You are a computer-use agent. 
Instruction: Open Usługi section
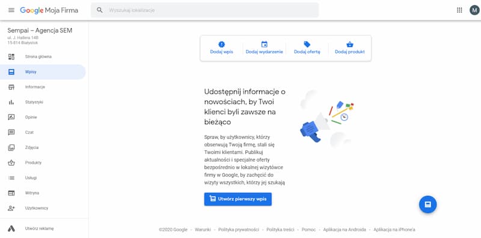point(31,178)
